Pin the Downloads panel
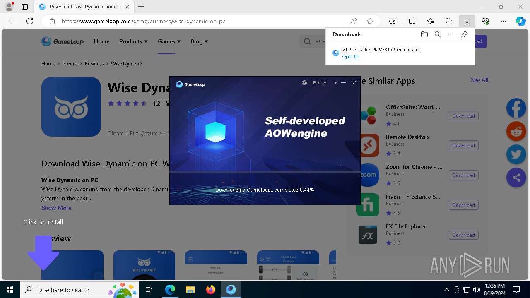The image size is (530, 298). coord(465,34)
